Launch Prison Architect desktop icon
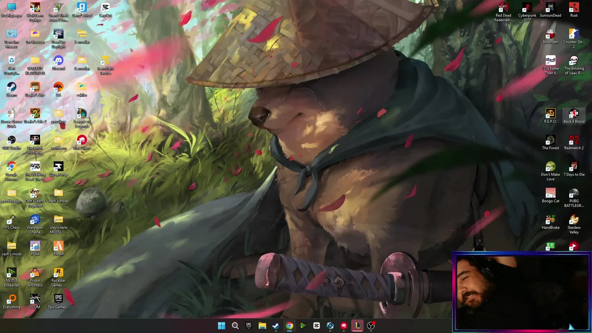This screenshot has height=333, width=592. point(35,278)
